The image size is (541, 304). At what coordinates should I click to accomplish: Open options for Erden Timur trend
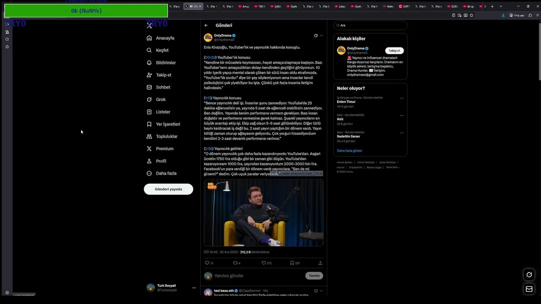[x=402, y=98]
